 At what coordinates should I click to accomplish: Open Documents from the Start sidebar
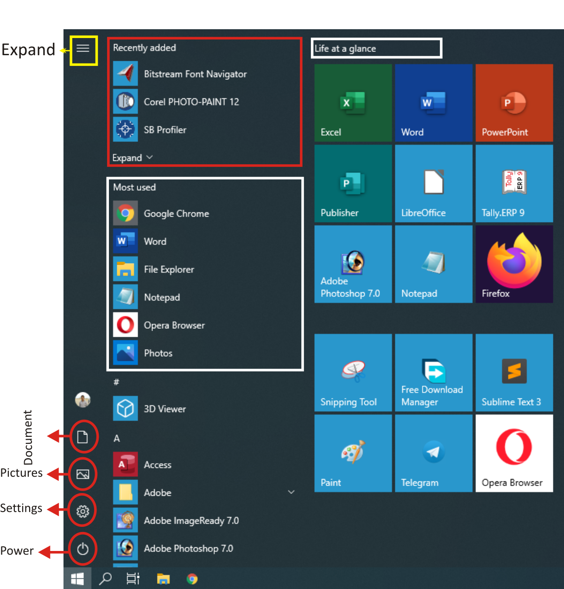(82, 437)
